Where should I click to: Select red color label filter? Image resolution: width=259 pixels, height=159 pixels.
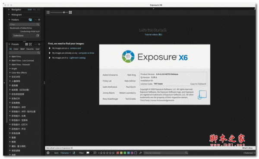coord(117,153)
